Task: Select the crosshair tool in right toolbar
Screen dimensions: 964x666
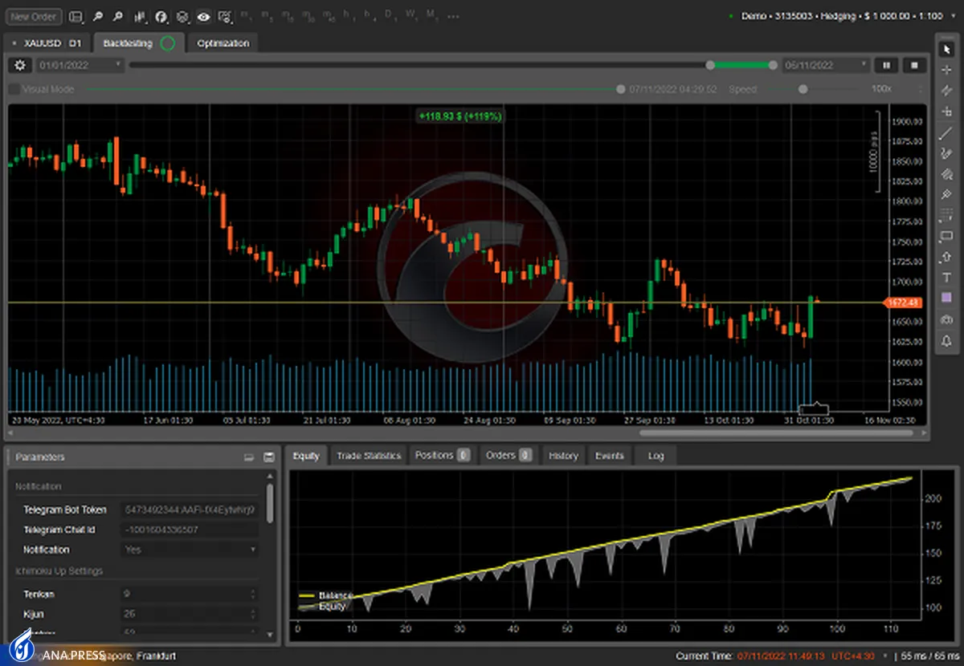Action: tap(946, 70)
